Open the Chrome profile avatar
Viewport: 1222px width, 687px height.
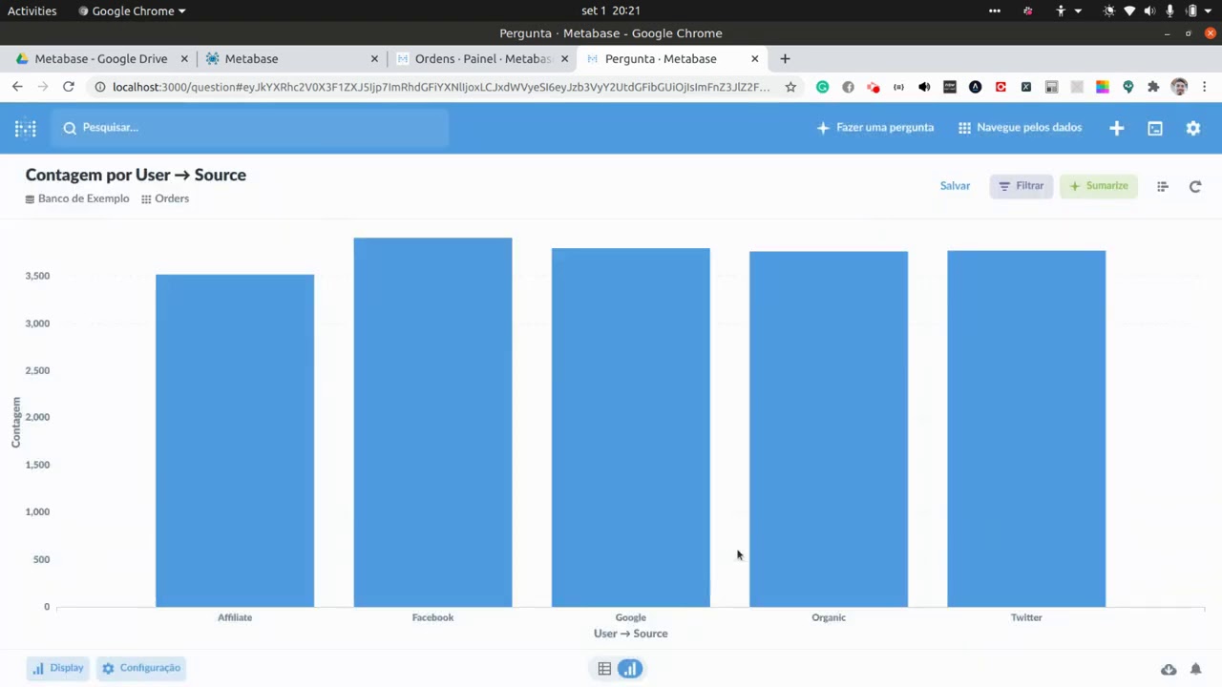(x=1179, y=87)
